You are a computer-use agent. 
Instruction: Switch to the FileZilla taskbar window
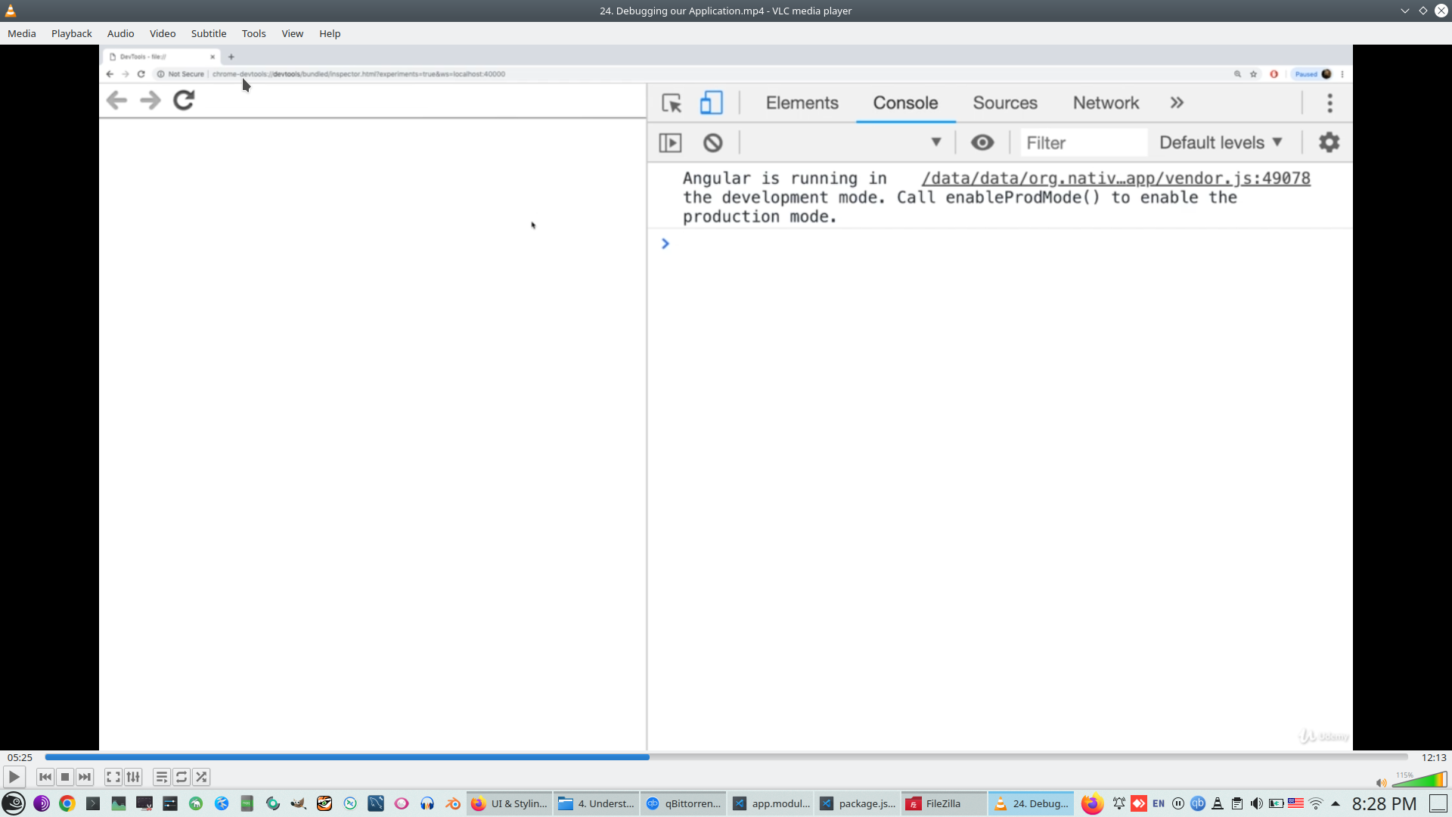pos(943,803)
